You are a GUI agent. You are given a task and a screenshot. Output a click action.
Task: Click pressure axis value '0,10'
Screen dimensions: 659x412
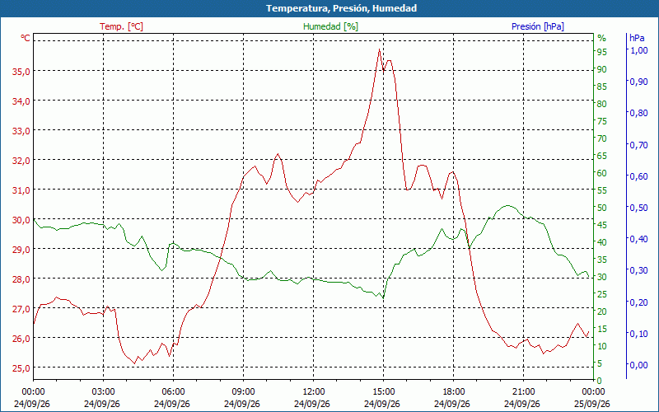coord(638,334)
